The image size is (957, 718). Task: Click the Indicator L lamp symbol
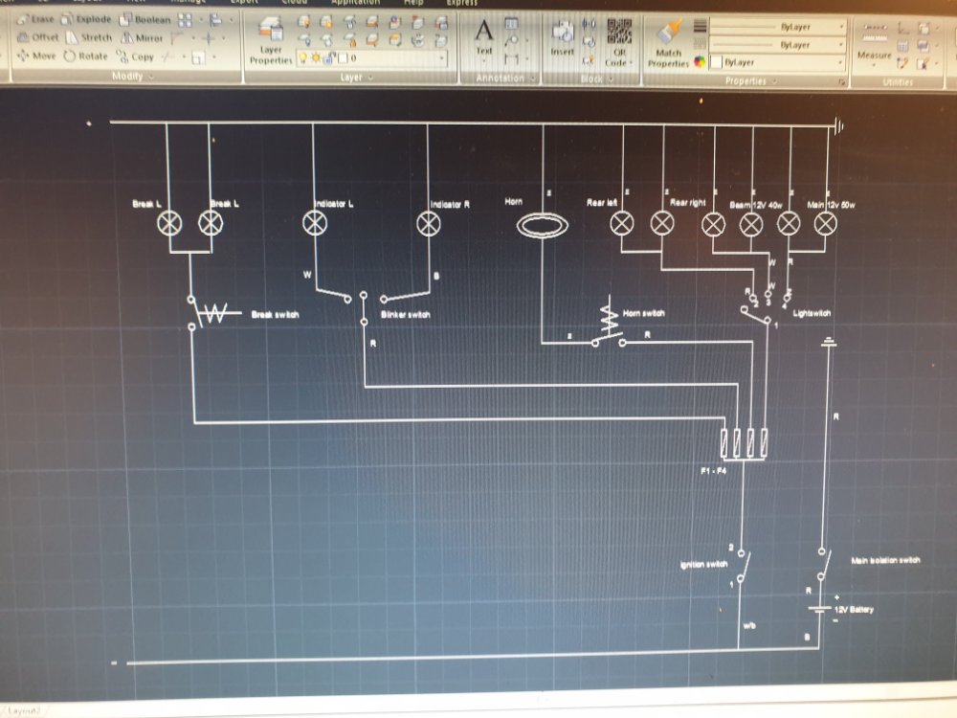315,223
